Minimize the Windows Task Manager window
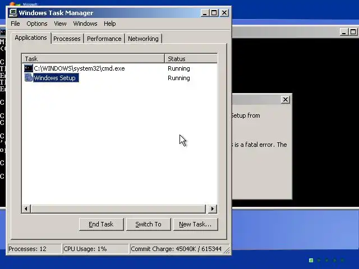This screenshot has height=269, width=359. pyautogui.click(x=205, y=13)
